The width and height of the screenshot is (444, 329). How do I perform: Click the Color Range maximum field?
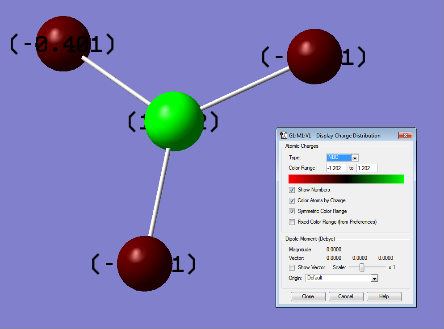click(367, 168)
